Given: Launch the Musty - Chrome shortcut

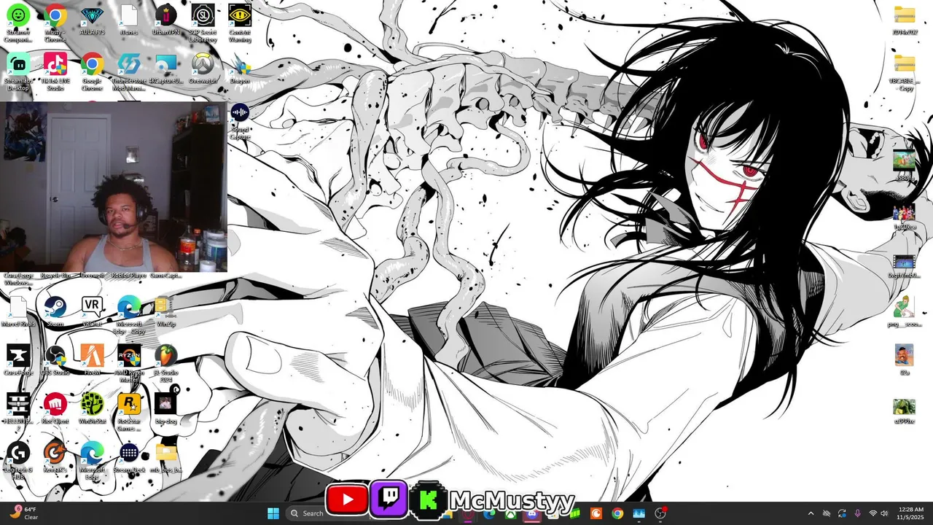Looking at the screenshot, I should pos(55,23).
